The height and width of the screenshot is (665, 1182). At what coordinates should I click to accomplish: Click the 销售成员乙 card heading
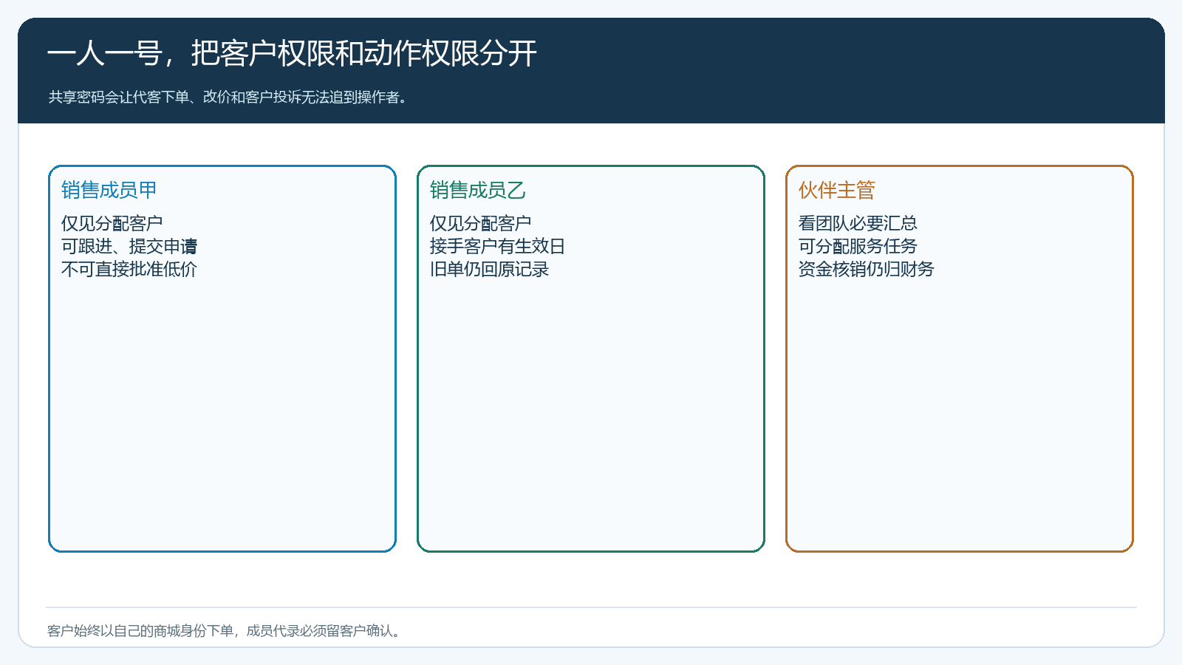tap(478, 190)
